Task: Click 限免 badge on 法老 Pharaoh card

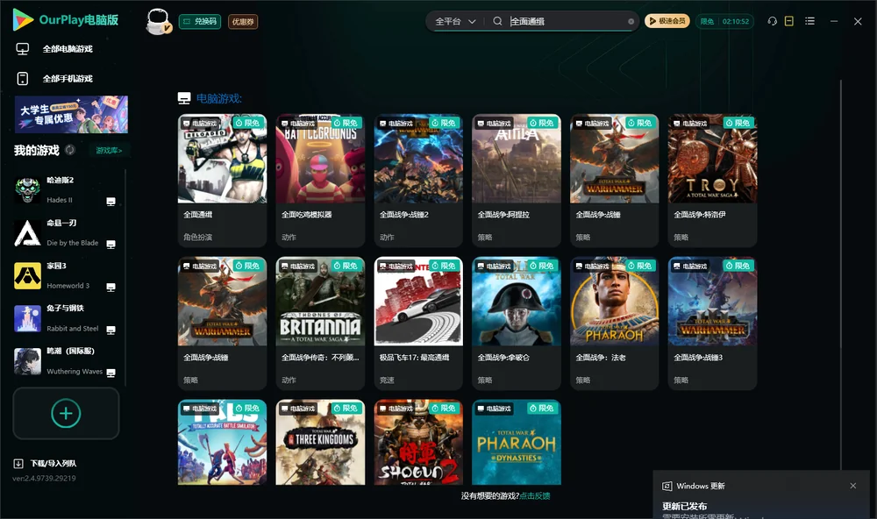Action: click(641, 266)
